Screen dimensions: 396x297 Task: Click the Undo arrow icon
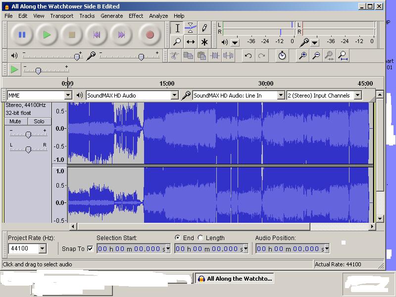247,55
